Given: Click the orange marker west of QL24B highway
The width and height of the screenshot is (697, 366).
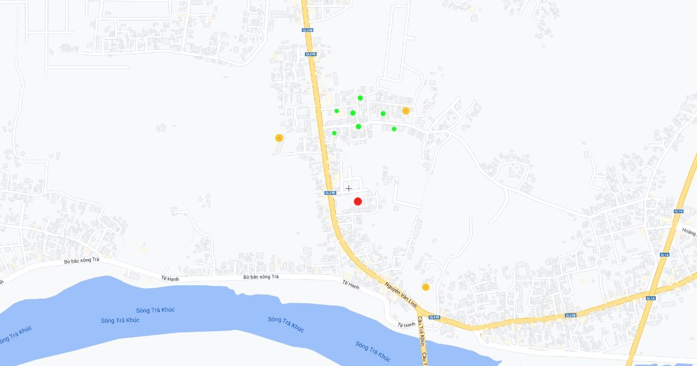Looking at the screenshot, I should tap(279, 138).
